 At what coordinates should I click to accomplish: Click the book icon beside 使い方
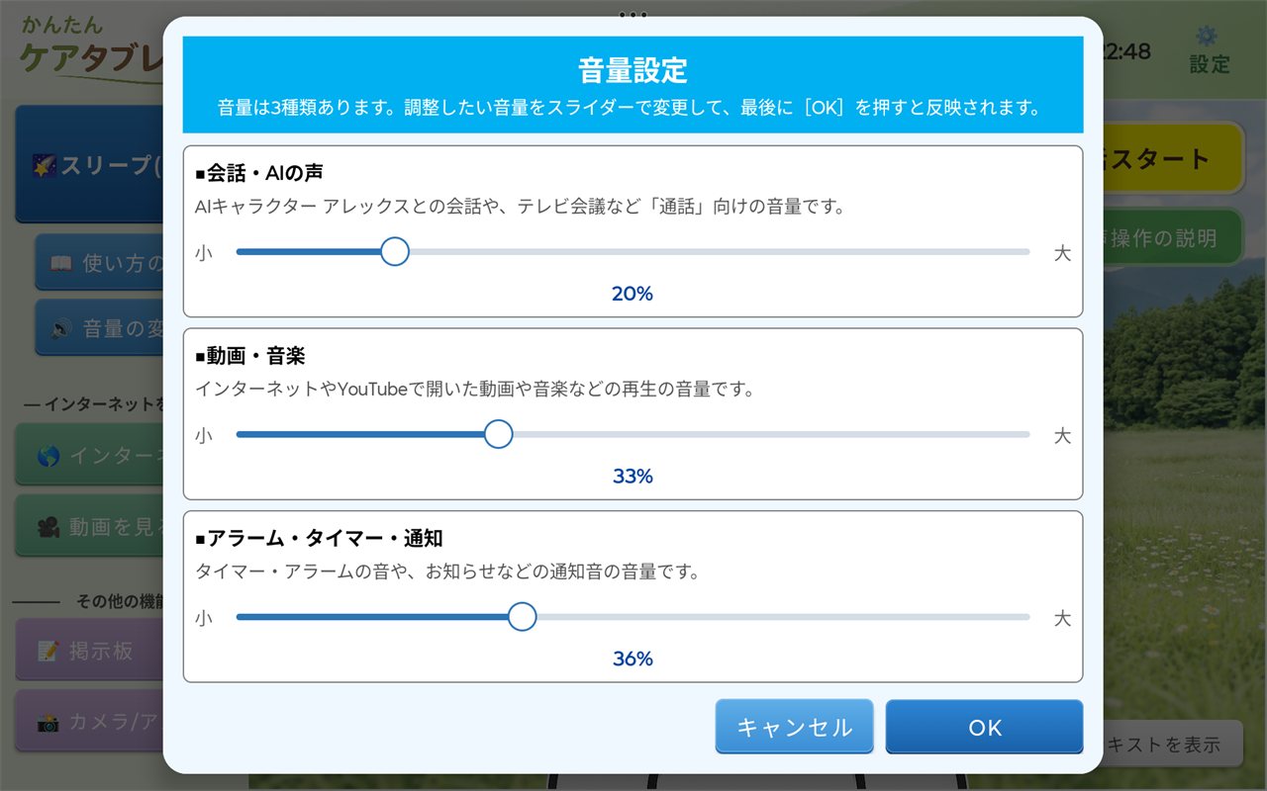pos(61,264)
